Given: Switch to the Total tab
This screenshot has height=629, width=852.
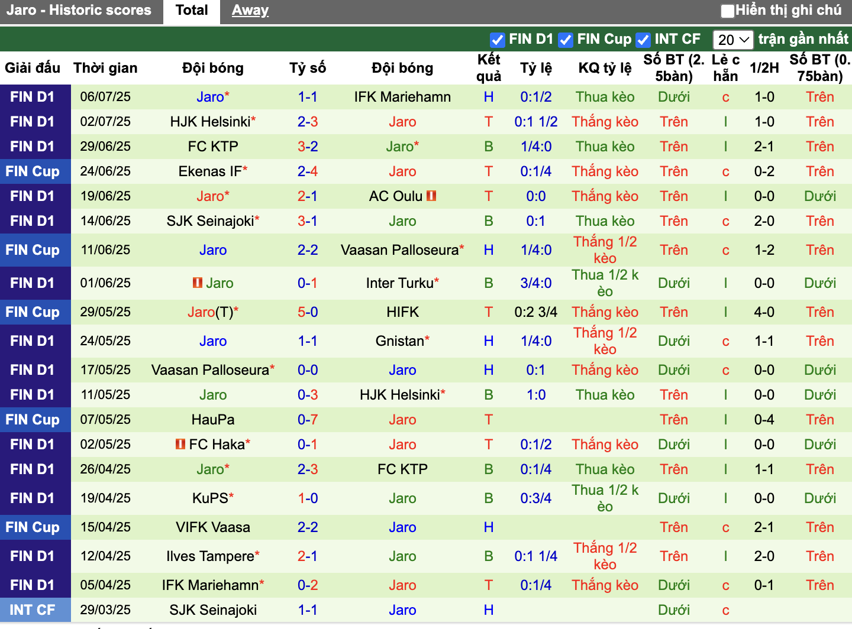Looking at the screenshot, I should click(x=192, y=11).
